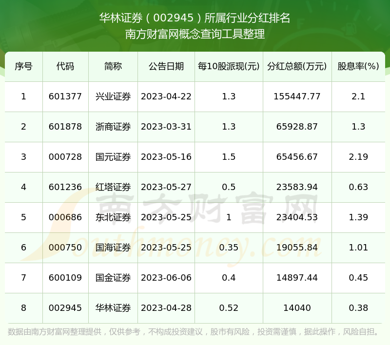Click the 华林证券(002945) title heading
This screenshot has height=345, width=390.
click(195, 19)
